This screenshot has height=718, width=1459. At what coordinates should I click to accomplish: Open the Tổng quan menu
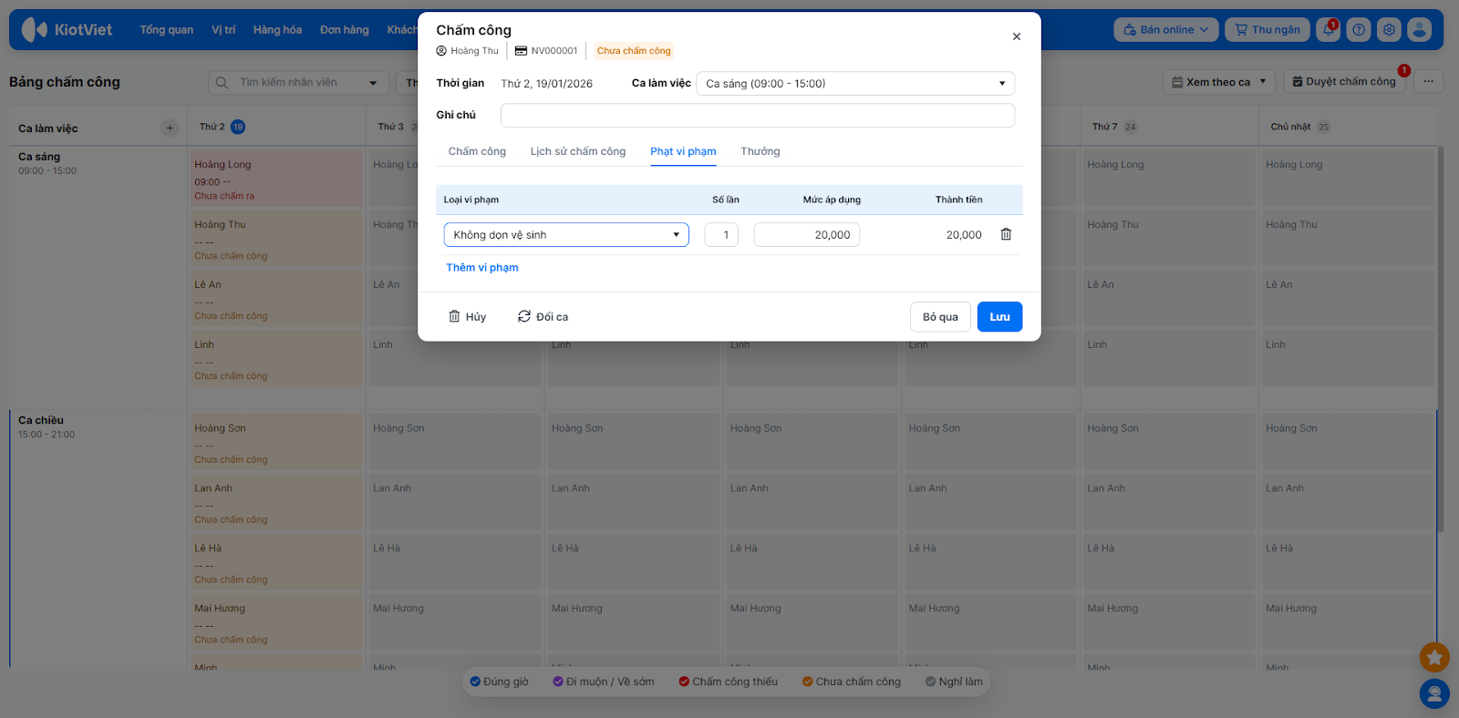tap(167, 30)
